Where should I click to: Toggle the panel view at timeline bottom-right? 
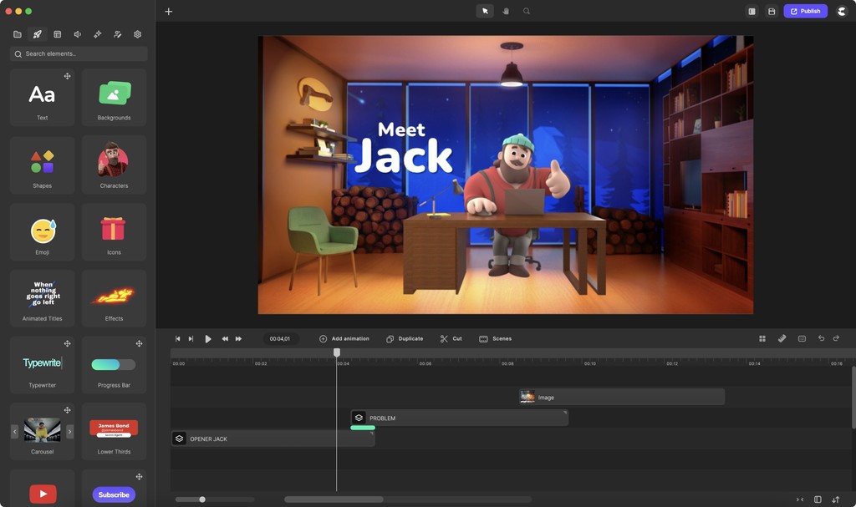(818, 499)
